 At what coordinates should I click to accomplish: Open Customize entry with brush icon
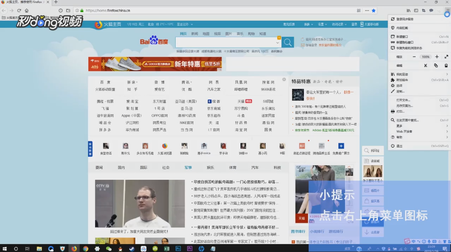pos(420,91)
